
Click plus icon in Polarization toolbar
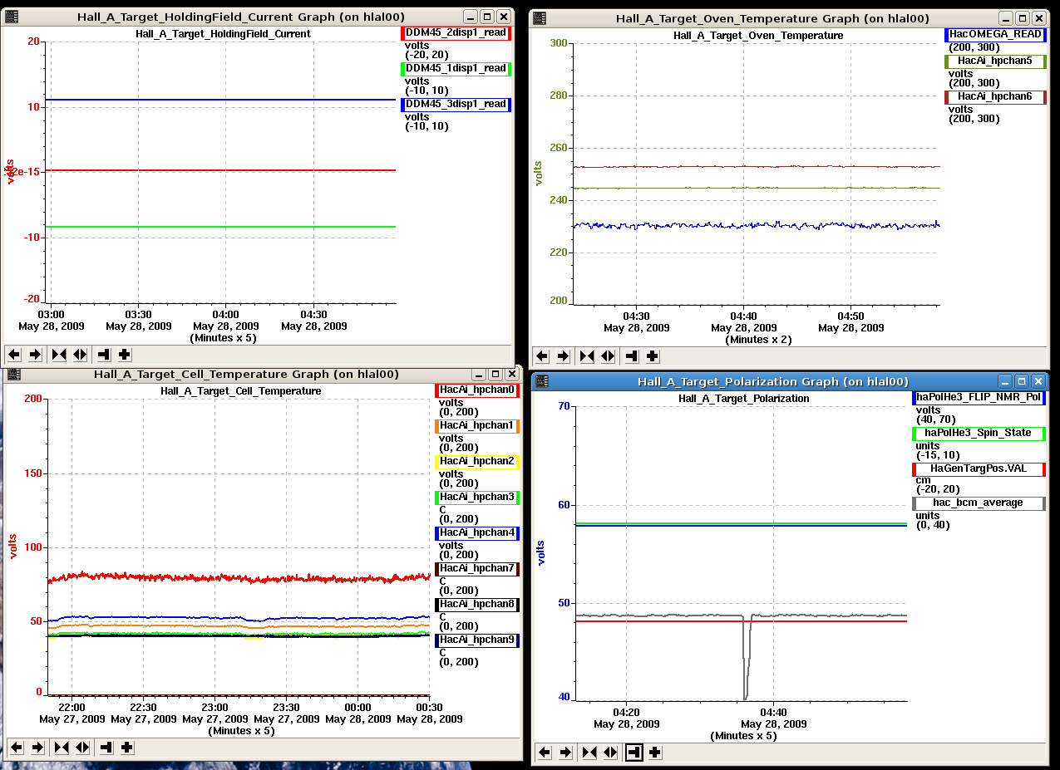click(655, 753)
